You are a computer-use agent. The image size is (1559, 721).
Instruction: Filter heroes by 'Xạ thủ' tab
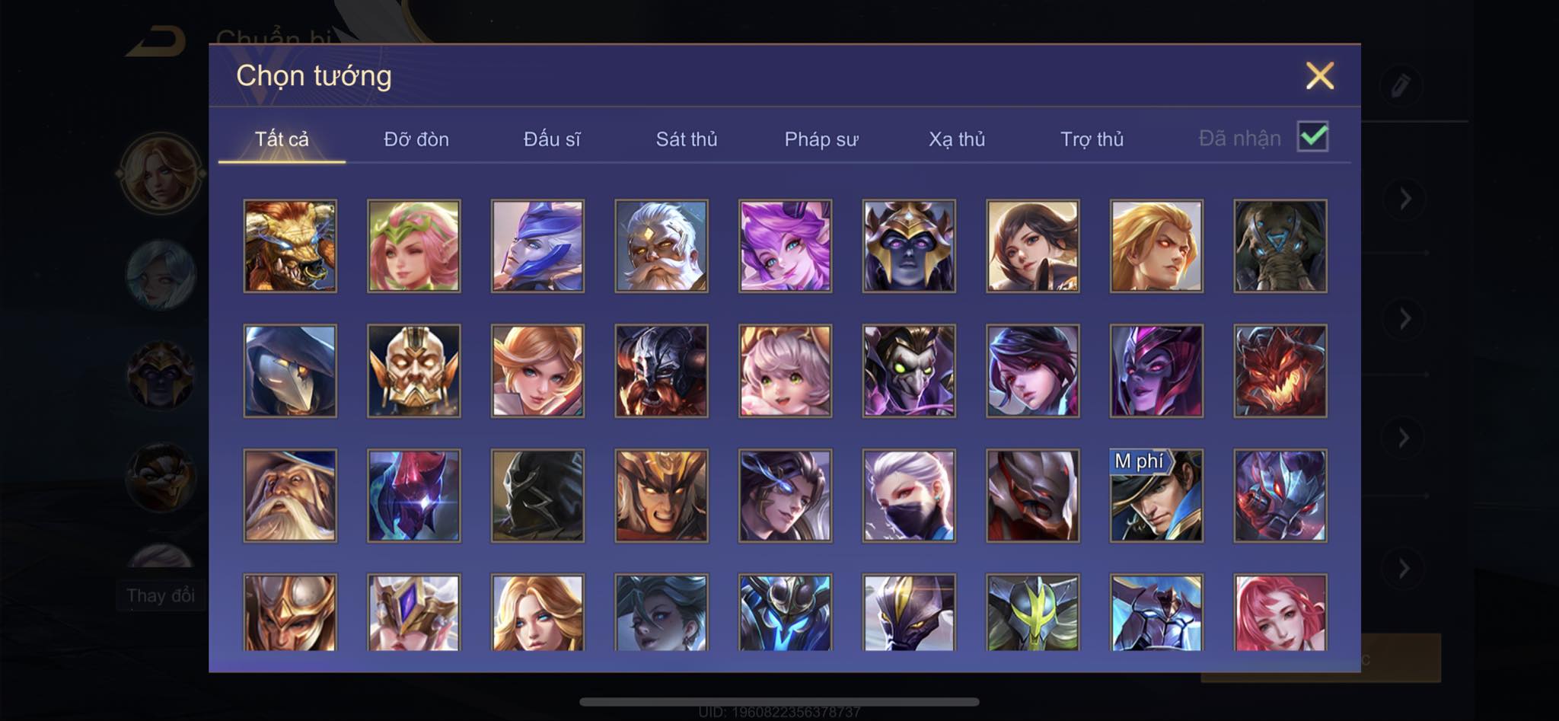point(957,139)
